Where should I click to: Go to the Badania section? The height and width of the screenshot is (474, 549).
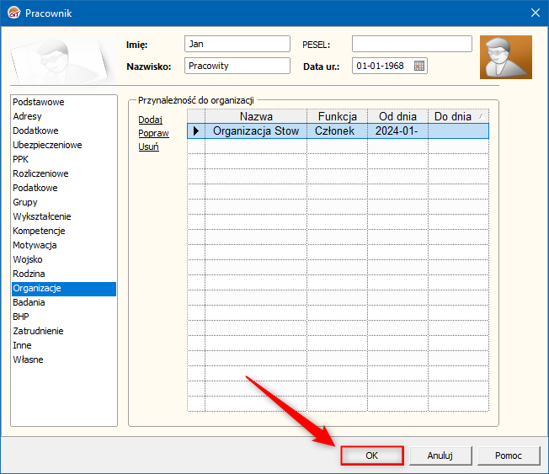(x=29, y=302)
